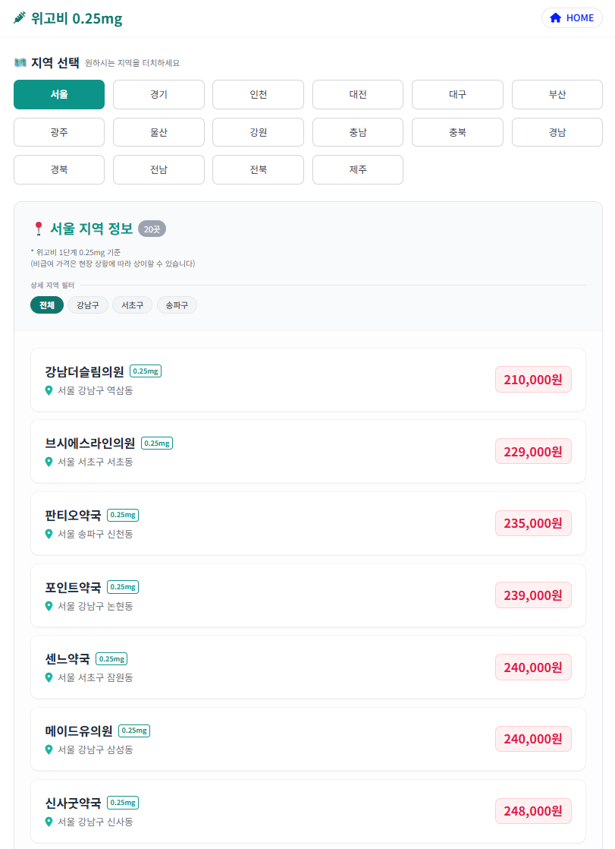Screen dimensions: 615x849
Task: Click the house icon in HOME button
Action: 556,18
